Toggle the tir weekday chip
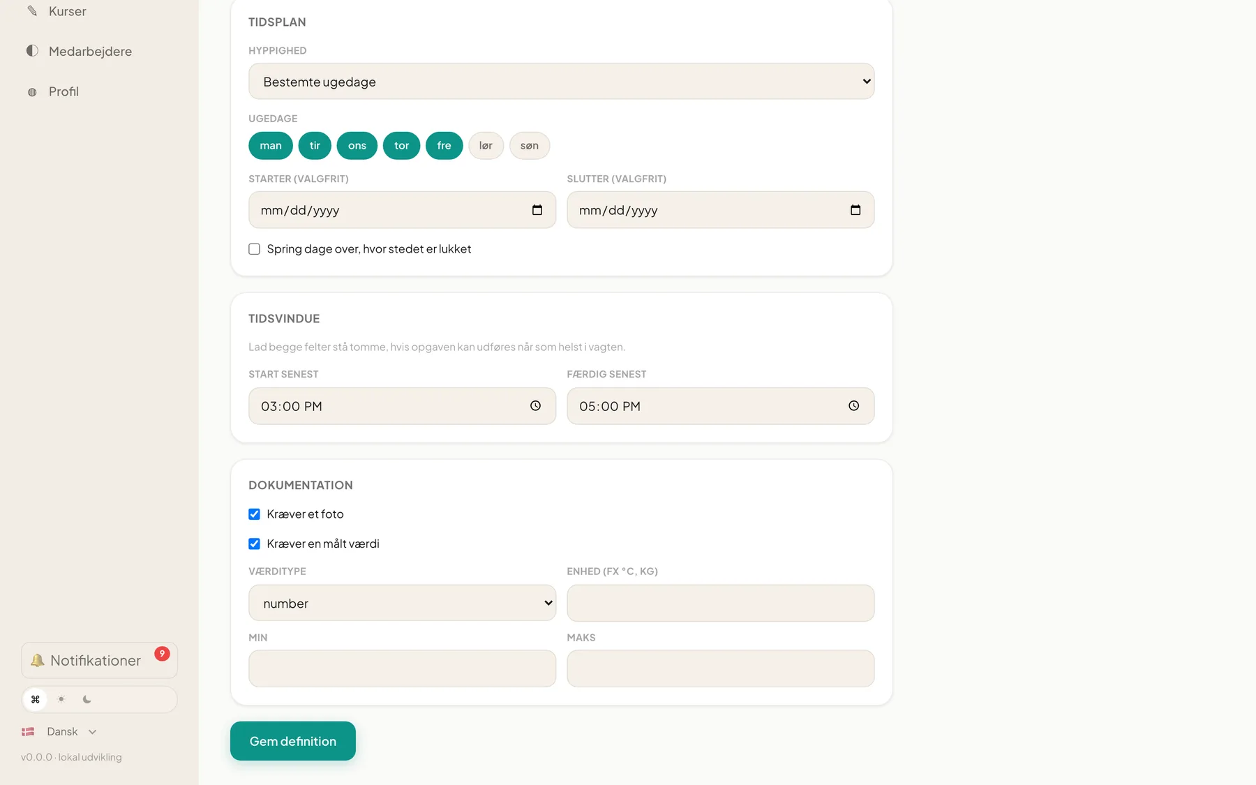Screen dimensions: 1256x785 315,146
